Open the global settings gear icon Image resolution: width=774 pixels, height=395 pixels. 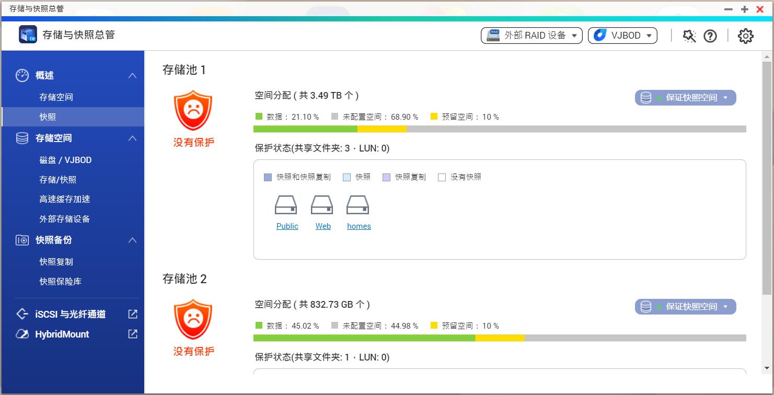pyautogui.click(x=746, y=35)
